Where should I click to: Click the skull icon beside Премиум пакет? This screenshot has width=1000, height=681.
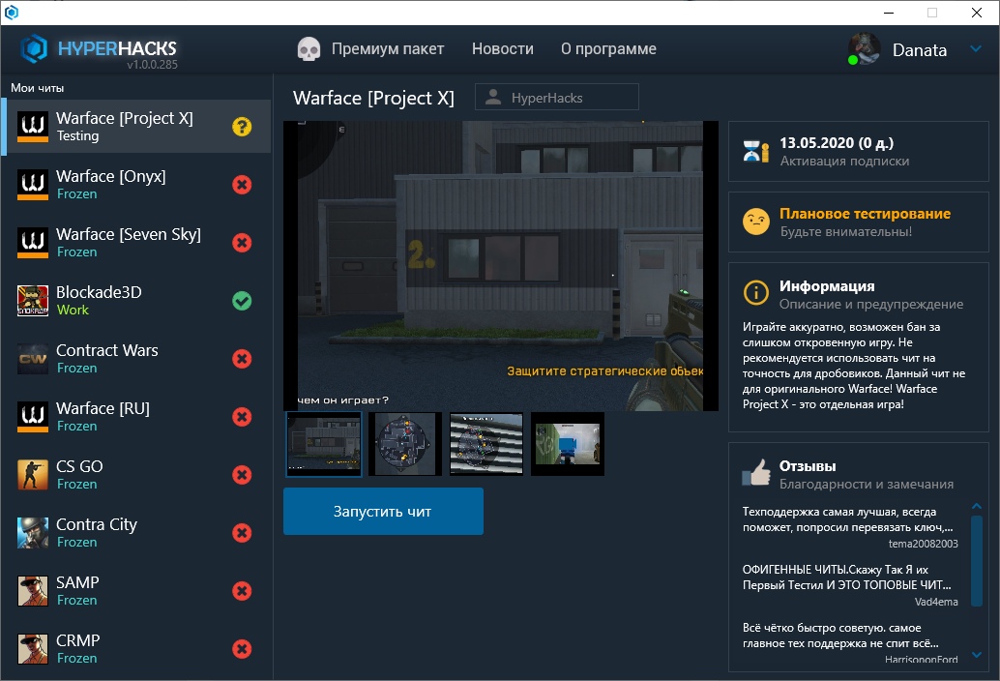click(x=309, y=49)
